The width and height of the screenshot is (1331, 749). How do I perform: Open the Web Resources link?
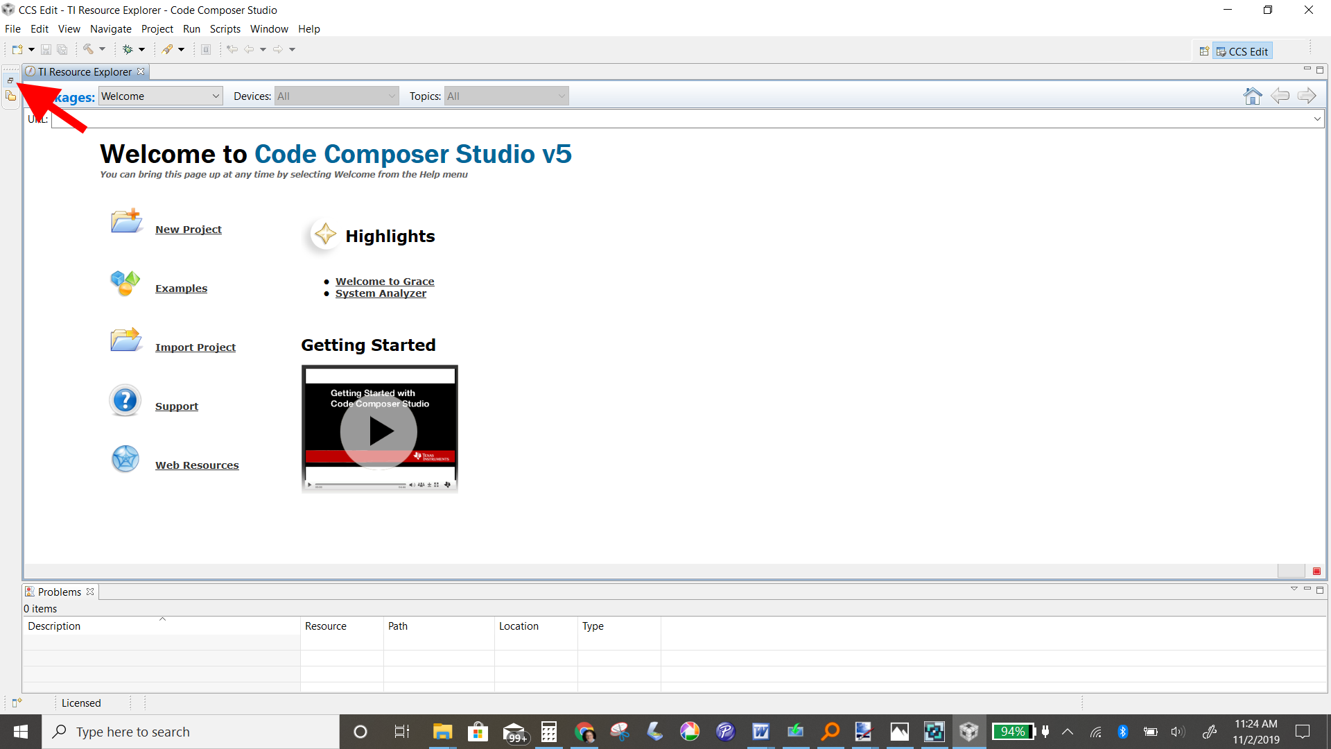tap(197, 465)
